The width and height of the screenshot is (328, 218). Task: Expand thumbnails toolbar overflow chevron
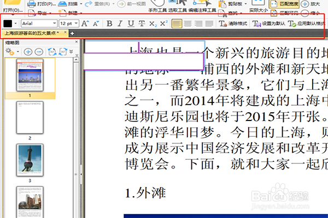[x=71, y=51]
